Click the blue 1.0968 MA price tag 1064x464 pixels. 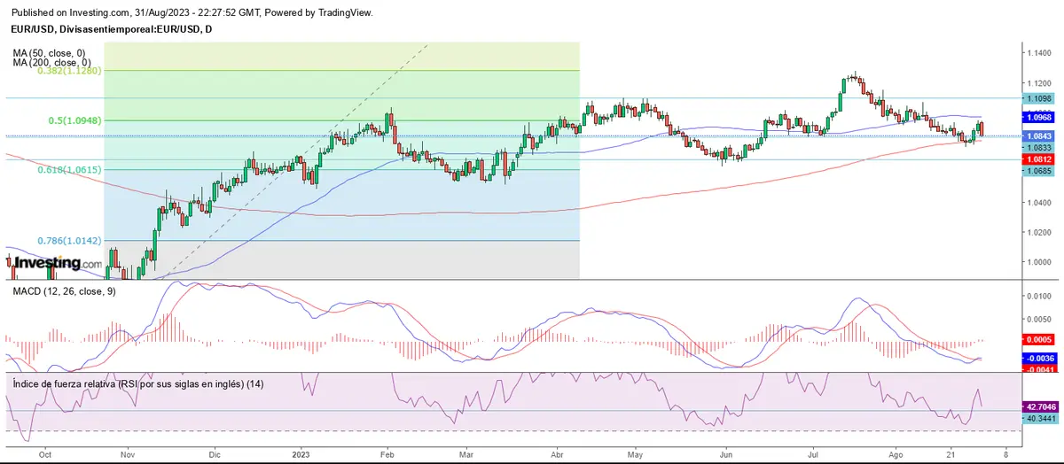(x=1039, y=117)
